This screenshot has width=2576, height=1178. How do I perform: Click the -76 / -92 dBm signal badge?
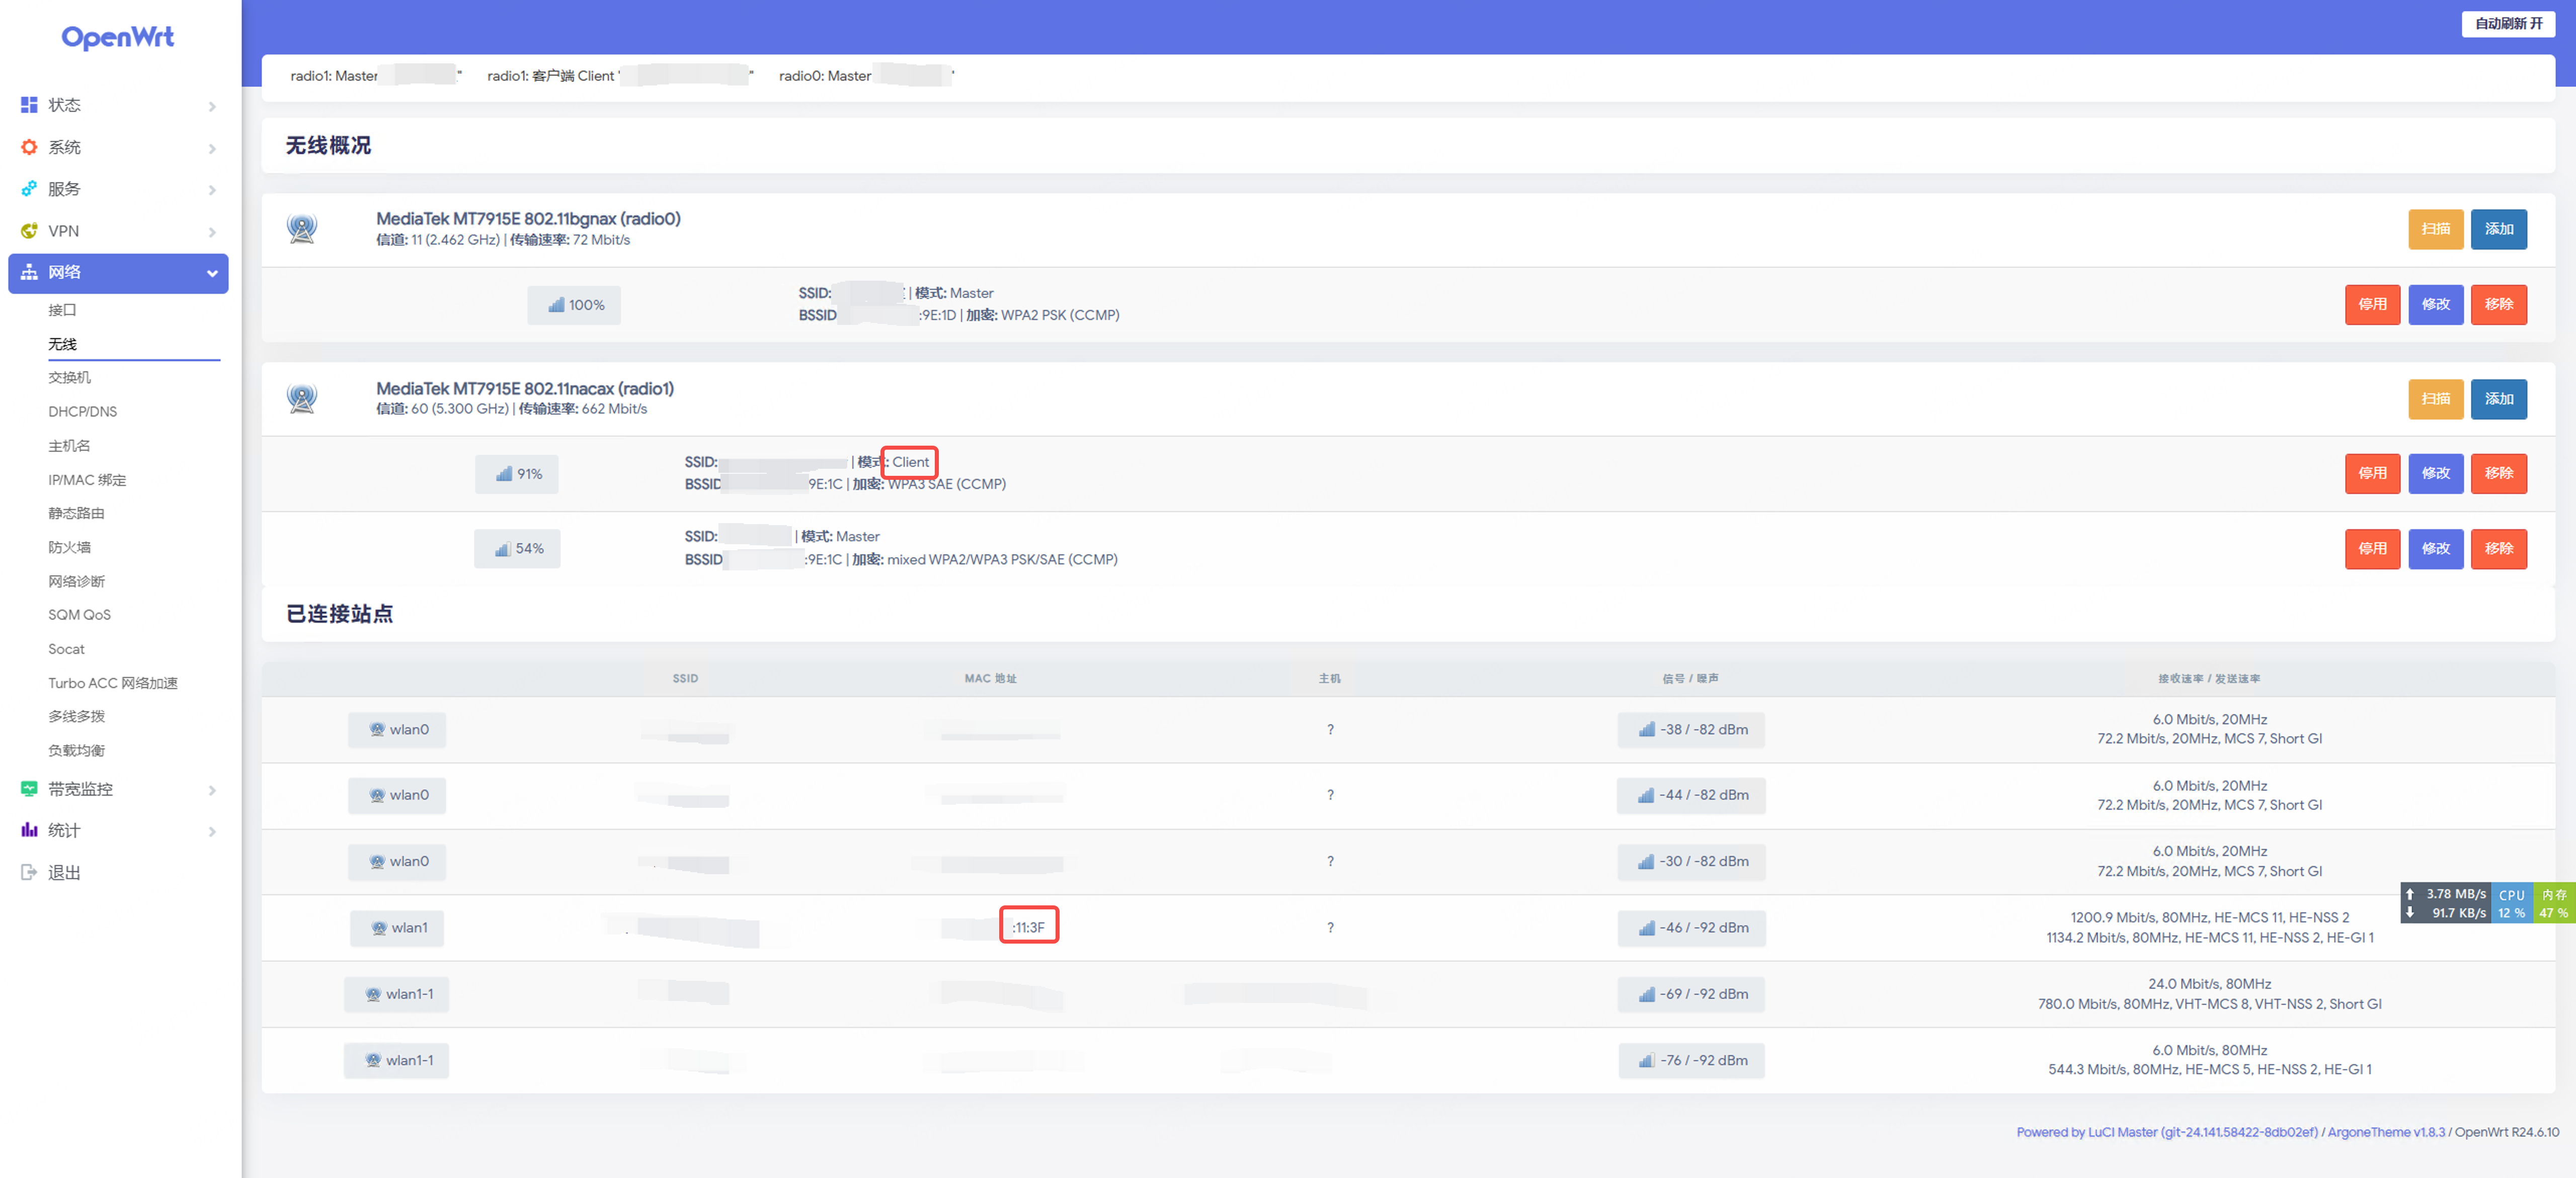pyautogui.click(x=1691, y=1060)
